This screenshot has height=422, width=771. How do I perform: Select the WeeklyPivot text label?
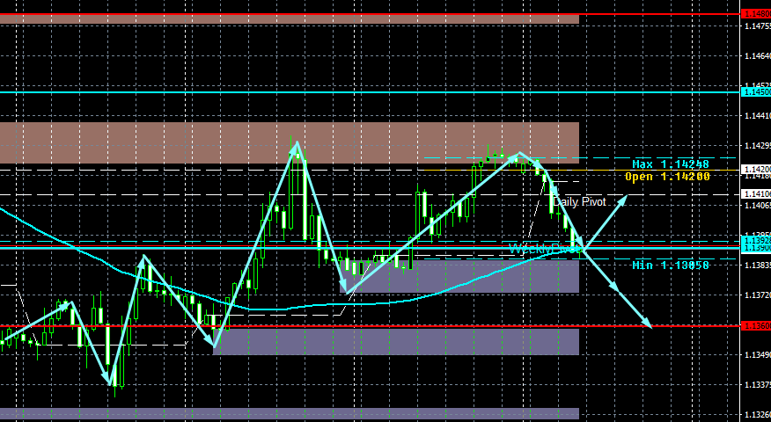(x=545, y=249)
